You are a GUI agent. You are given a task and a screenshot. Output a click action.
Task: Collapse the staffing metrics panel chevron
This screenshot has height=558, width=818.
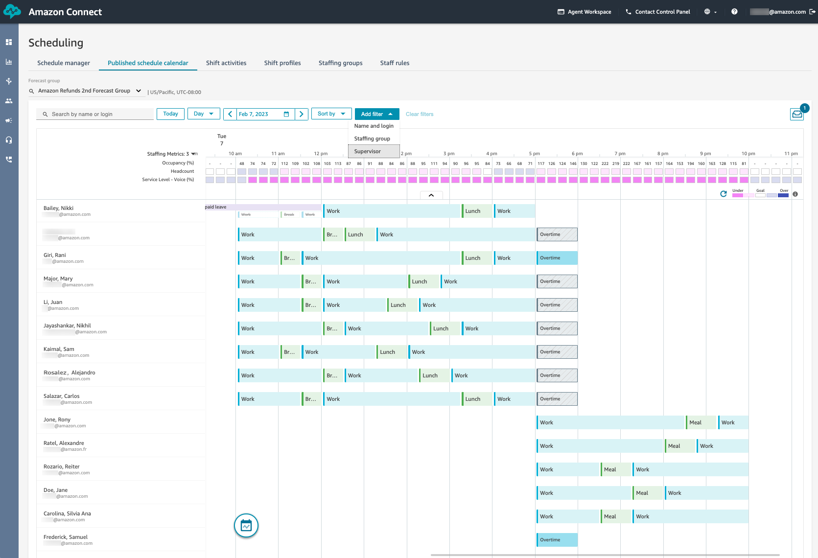431,195
